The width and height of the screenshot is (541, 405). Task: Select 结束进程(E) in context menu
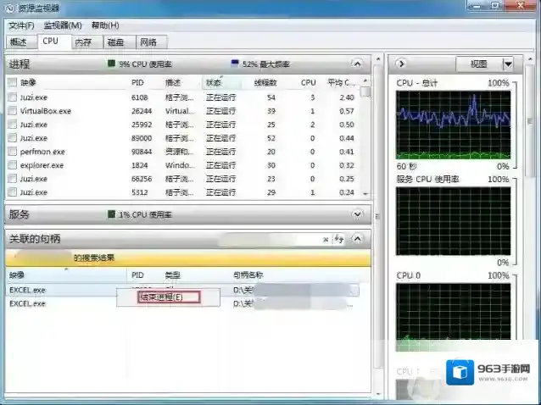click(x=160, y=297)
